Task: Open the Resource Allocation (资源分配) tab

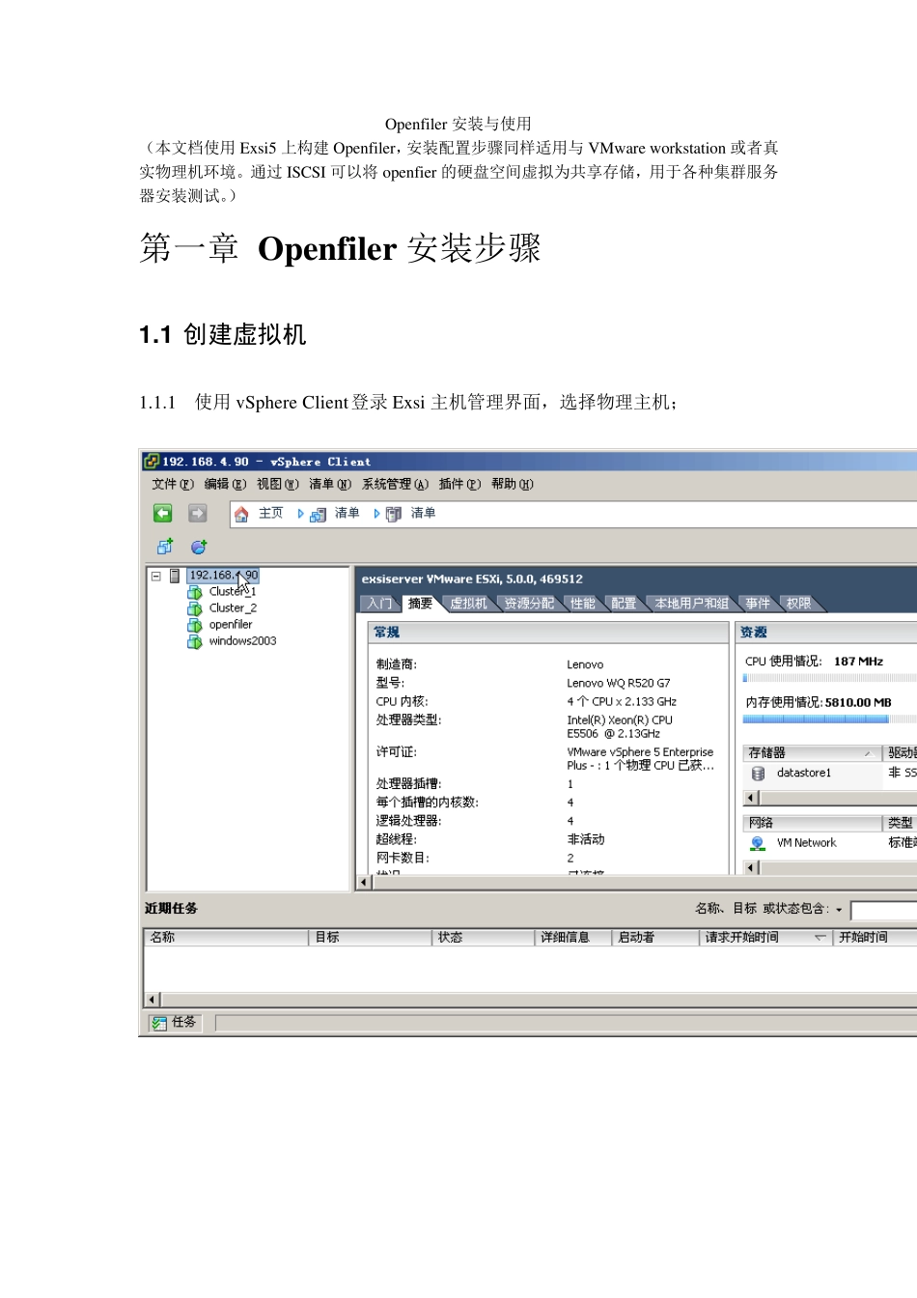Action: pos(529,604)
